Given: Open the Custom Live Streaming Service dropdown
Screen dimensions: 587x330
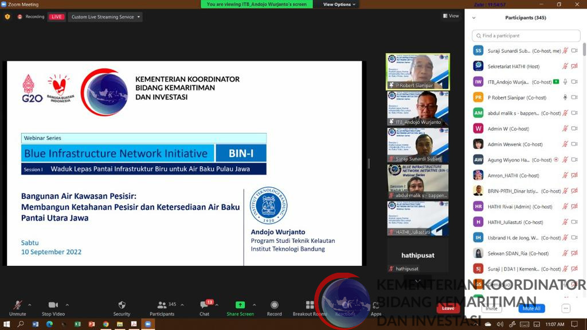Looking at the screenshot, I should 105,17.
